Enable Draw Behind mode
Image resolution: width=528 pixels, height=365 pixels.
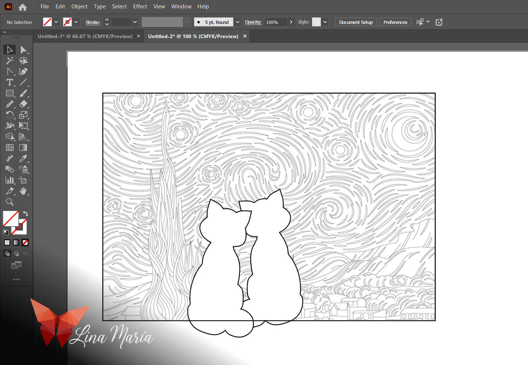point(16,254)
